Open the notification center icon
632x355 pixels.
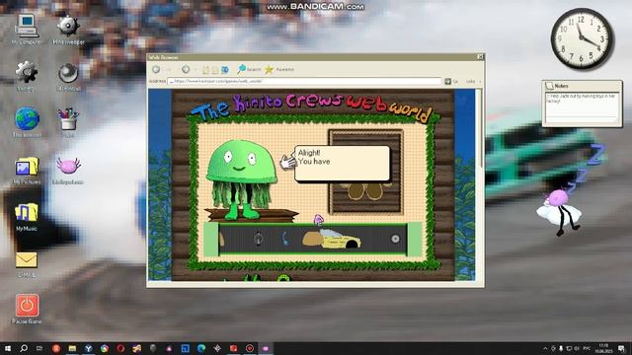[x=621, y=348]
